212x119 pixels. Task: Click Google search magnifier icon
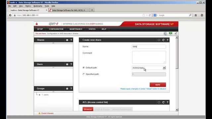point(190,15)
